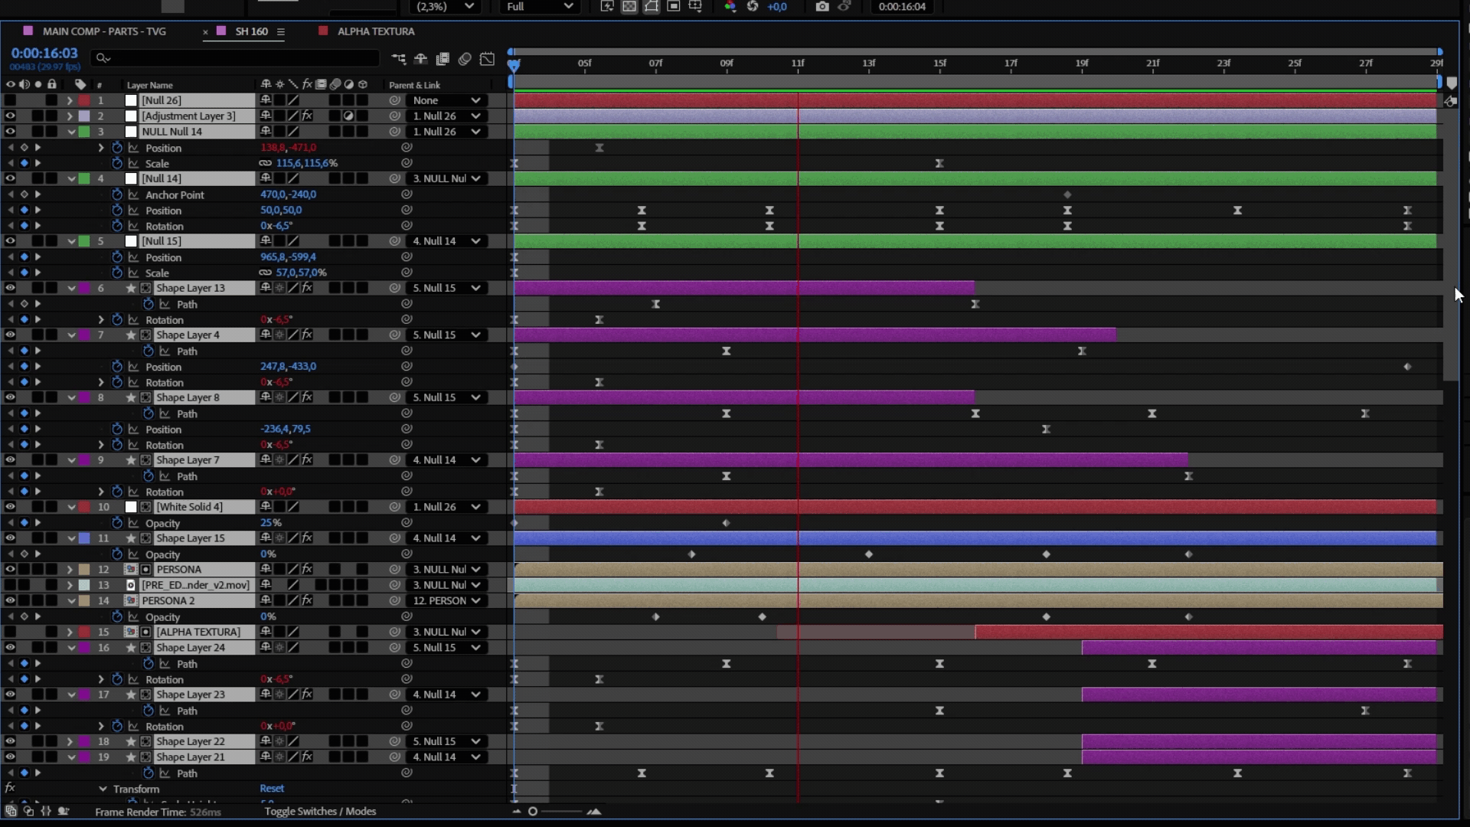Switch to the MAIN COMP - PARTS - TVG tab
Screen dimensions: 1470x827
pos(104,31)
